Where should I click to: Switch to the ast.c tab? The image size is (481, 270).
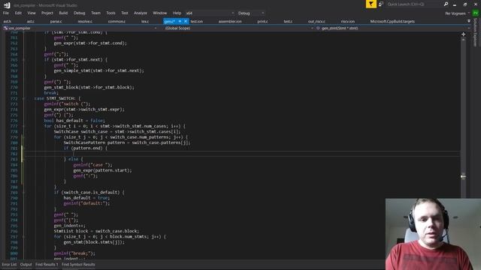[31, 22]
